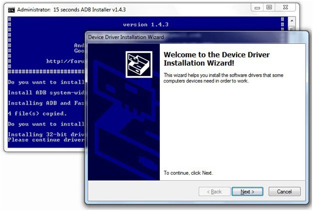Screen dimensions: 313x211
Task: Click the console vertical scrollbar track
Action: pyautogui.click(x=292, y=28)
